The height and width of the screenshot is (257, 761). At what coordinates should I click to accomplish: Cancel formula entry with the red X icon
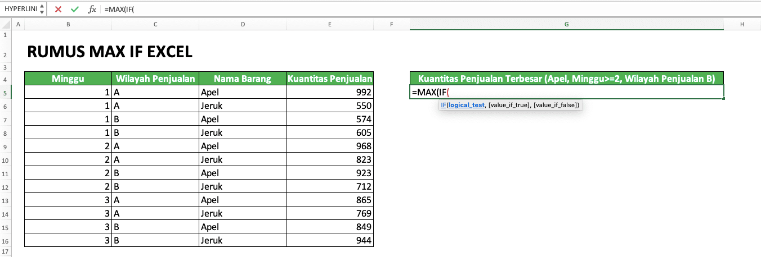tap(59, 10)
